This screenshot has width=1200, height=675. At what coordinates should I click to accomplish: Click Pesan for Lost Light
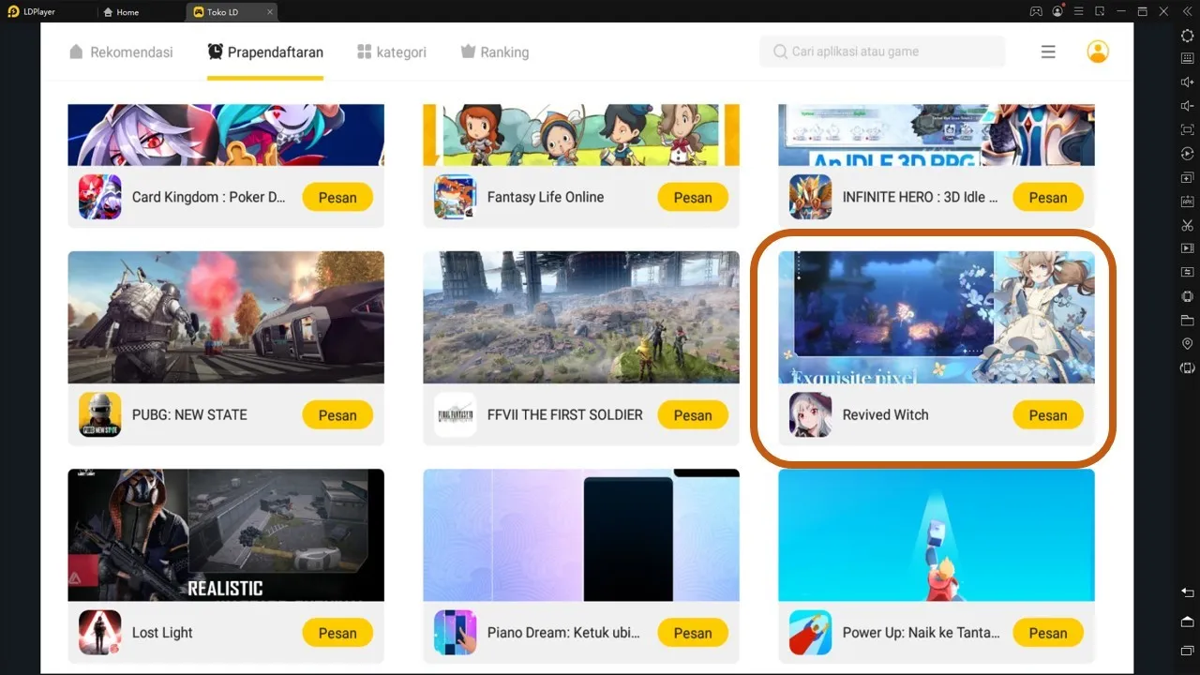337,632
